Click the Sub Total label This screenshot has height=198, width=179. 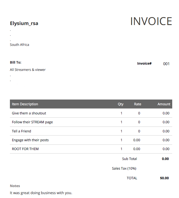click(x=129, y=159)
